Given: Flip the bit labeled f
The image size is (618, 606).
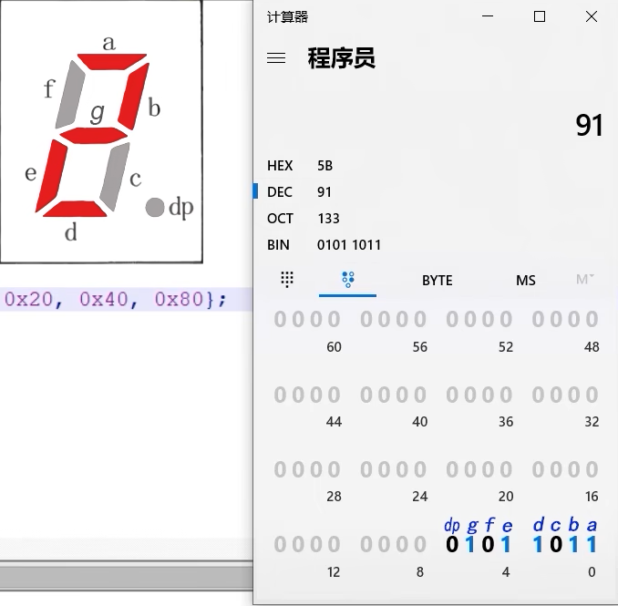Looking at the screenshot, I should (x=489, y=545).
